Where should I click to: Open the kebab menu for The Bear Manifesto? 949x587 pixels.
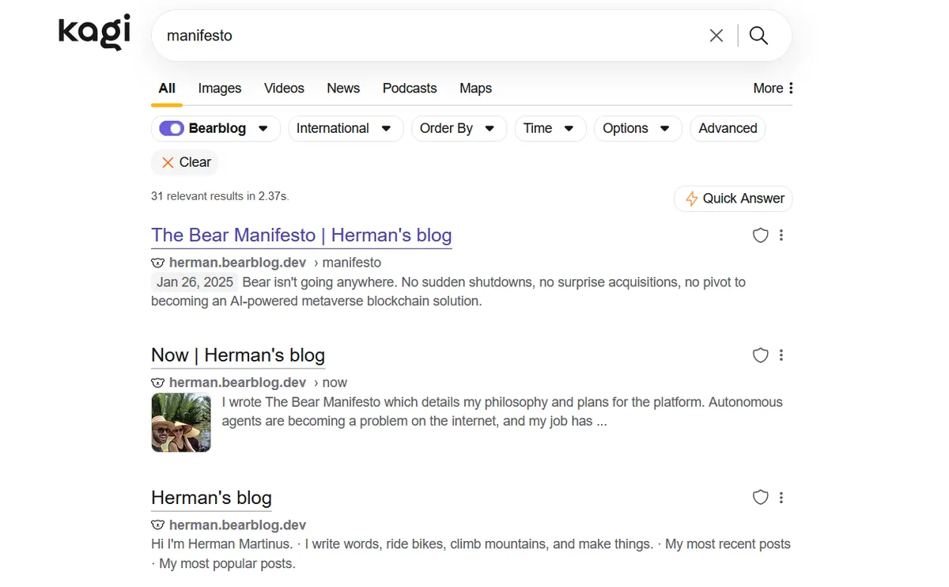coord(781,235)
